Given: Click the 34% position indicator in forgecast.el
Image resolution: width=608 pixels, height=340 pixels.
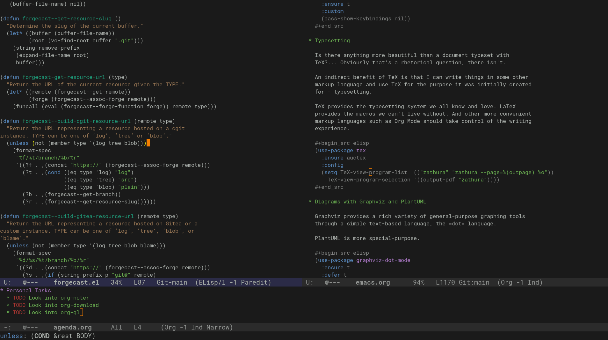Looking at the screenshot, I should coord(117,282).
